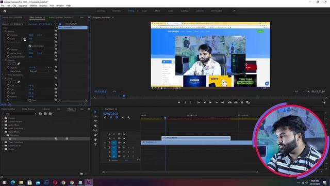
Task: Clear the Effects search field
Action: click(x=36, y=114)
